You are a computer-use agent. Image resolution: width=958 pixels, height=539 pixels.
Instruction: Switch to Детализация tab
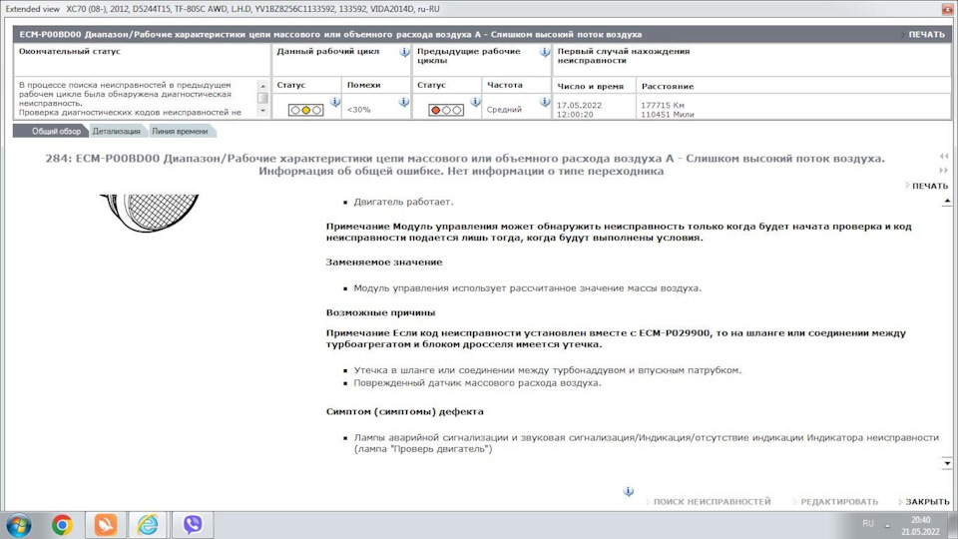tap(116, 131)
